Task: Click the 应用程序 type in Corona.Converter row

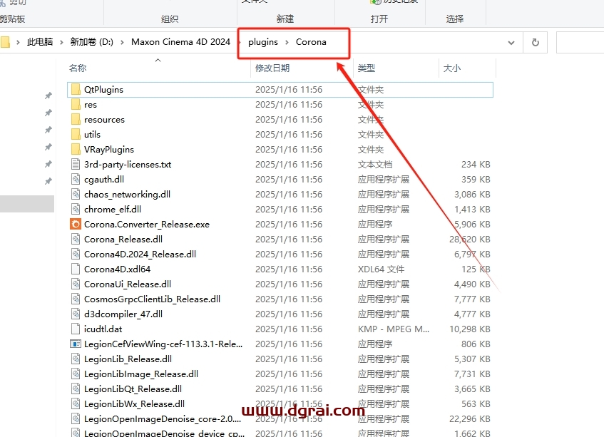Action: [375, 224]
